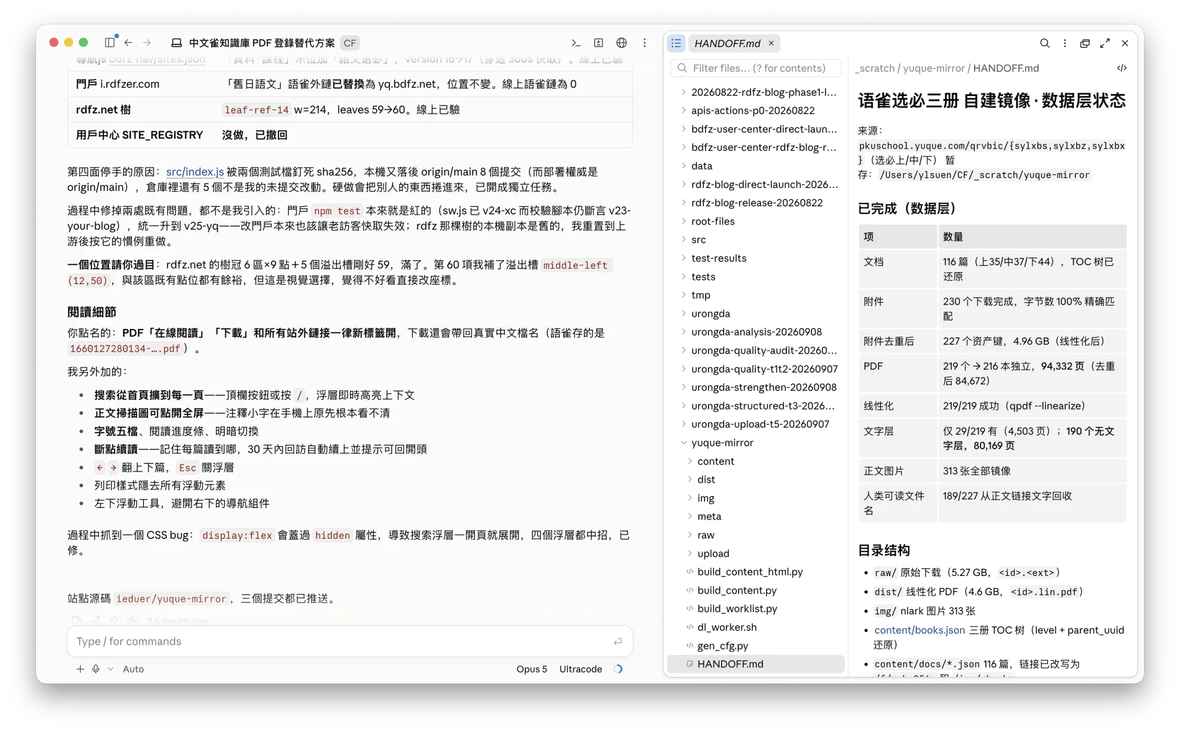1180x731 pixels.
Task: Expand urongda-analysis-20260908 folder
Action: 756,332
